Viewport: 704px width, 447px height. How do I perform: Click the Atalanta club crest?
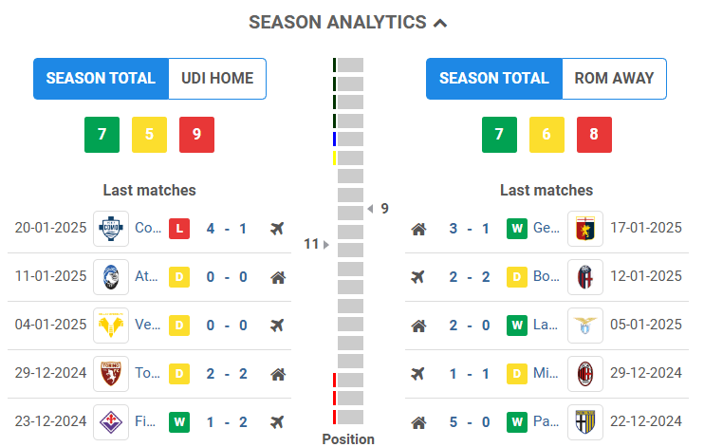tap(111, 278)
